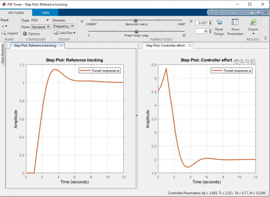Switch to the VIEW tab
Screen dimensions: 270x197
click(x=45, y=13)
